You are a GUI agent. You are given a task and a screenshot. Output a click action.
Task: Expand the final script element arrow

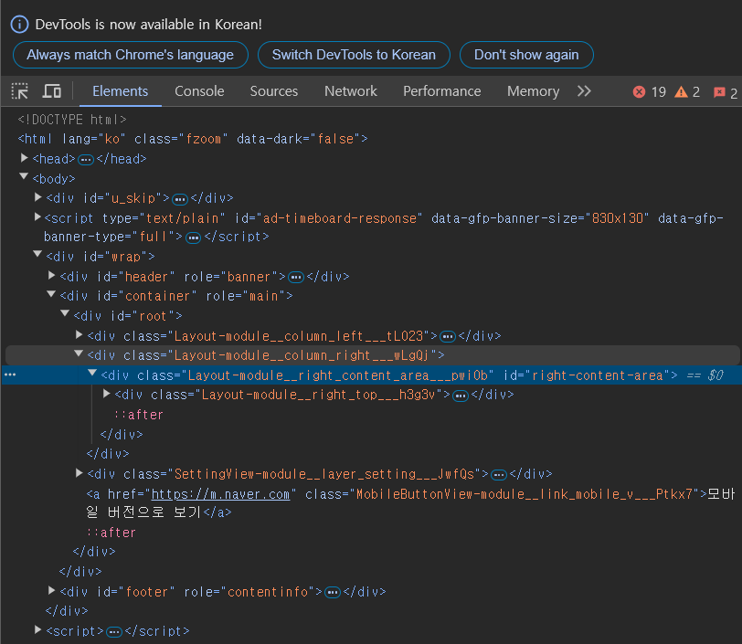pyautogui.click(x=37, y=629)
